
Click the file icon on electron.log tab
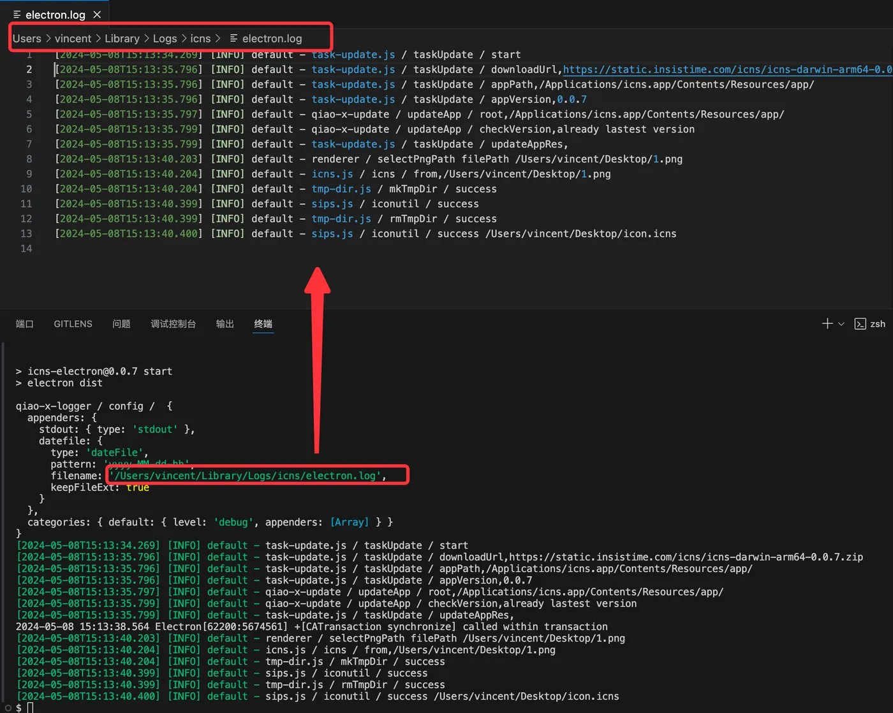[x=17, y=15]
